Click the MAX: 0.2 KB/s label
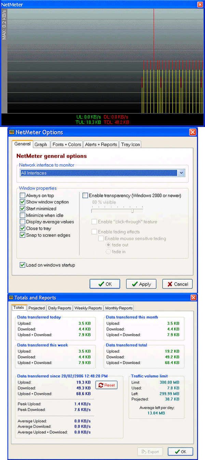Screen dimensions: 205x460 pos(4,25)
